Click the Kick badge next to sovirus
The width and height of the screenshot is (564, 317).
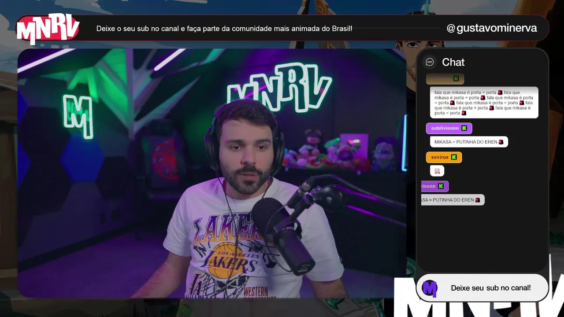pyautogui.click(x=454, y=157)
